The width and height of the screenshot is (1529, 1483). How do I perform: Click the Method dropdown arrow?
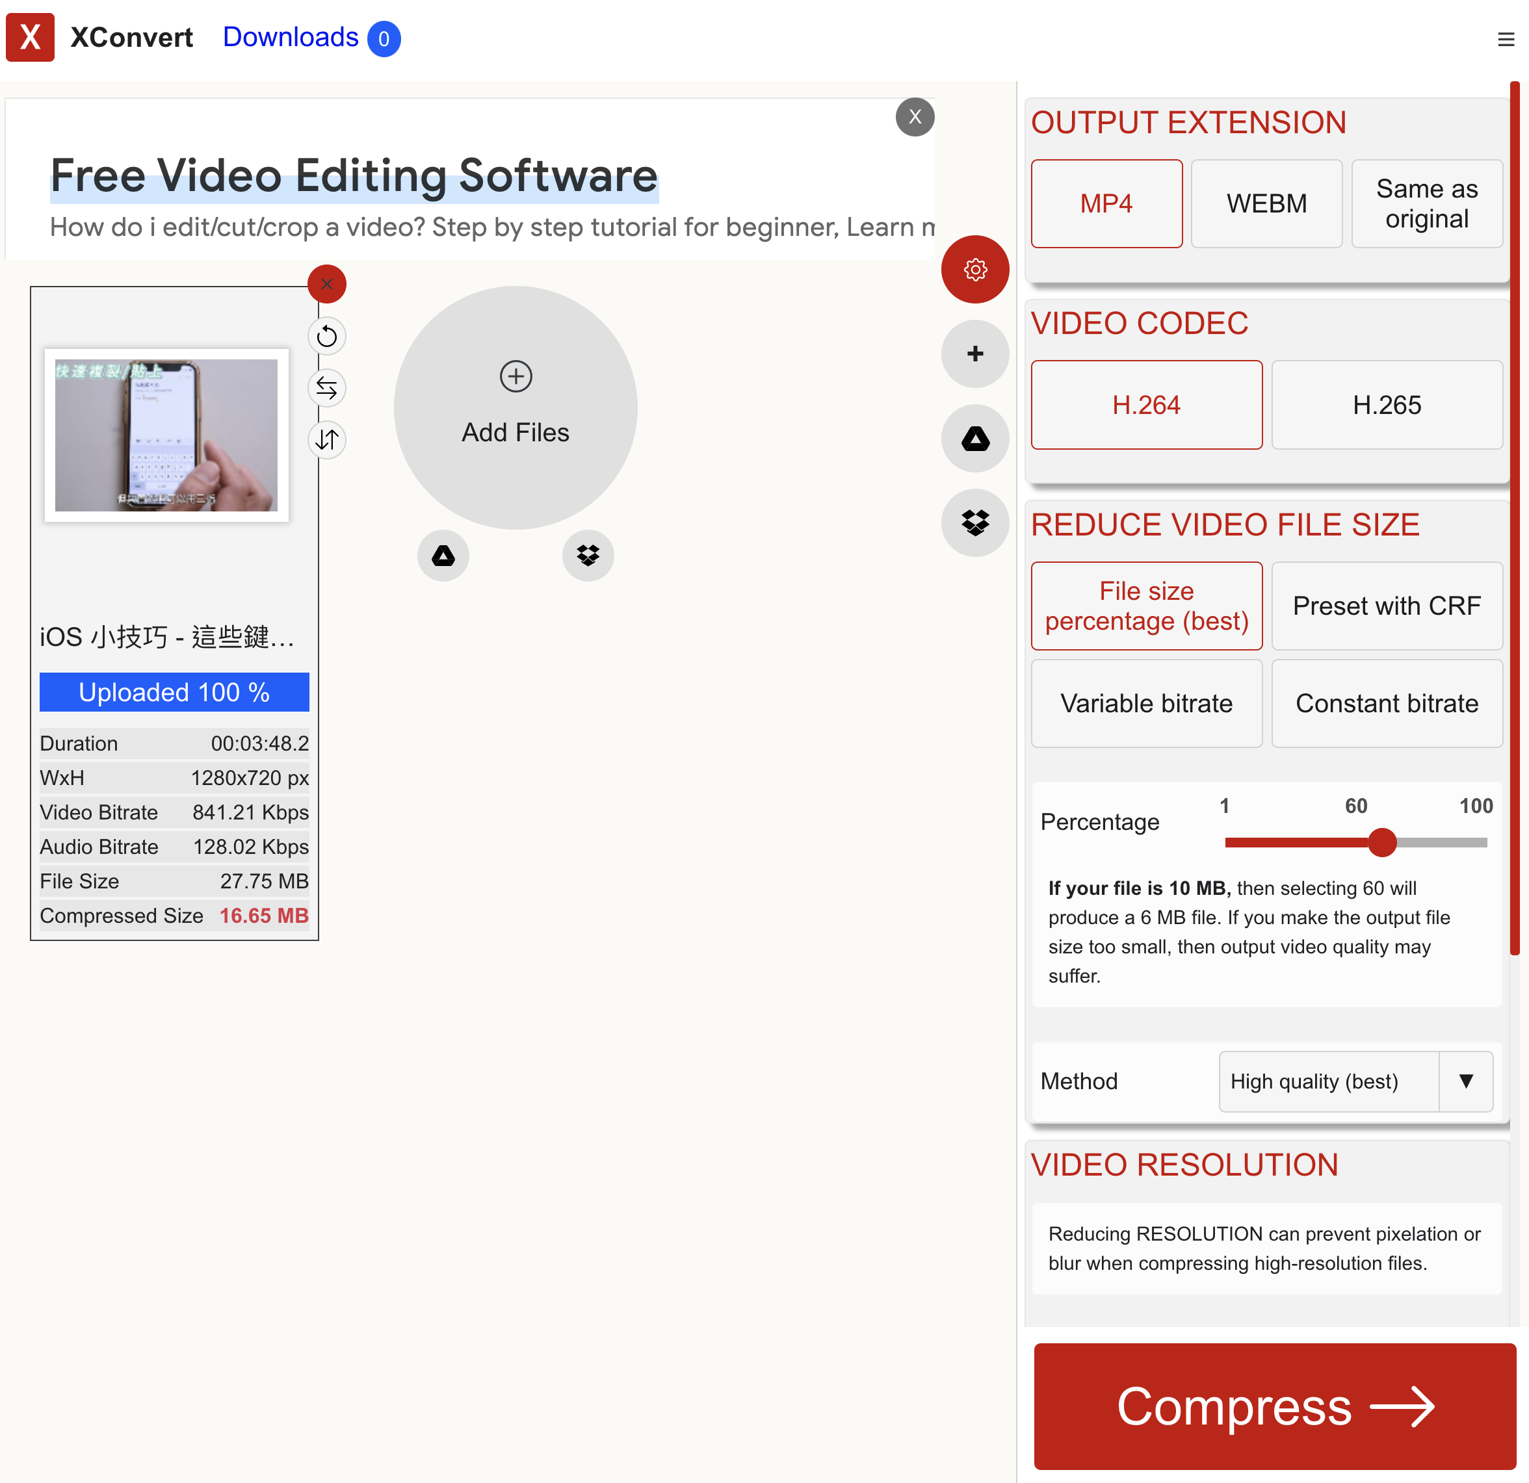point(1465,1081)
